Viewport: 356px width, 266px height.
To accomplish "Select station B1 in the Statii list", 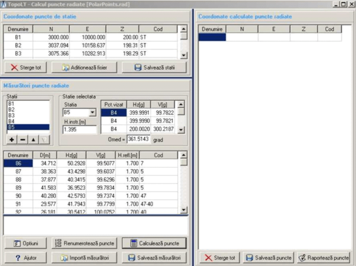I will [28, 104].
